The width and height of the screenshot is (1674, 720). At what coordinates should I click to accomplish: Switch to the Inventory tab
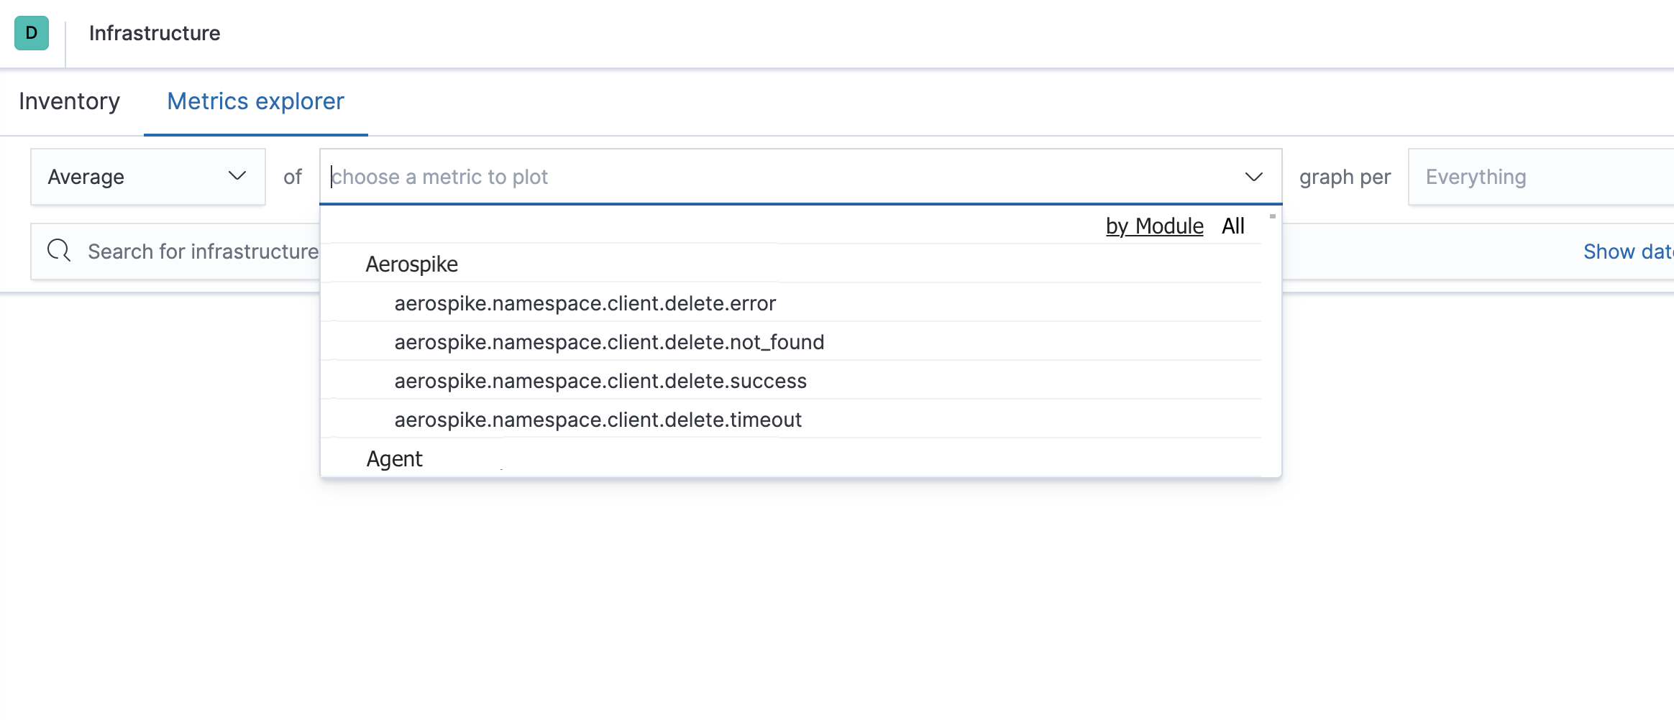tap(70, 101)
